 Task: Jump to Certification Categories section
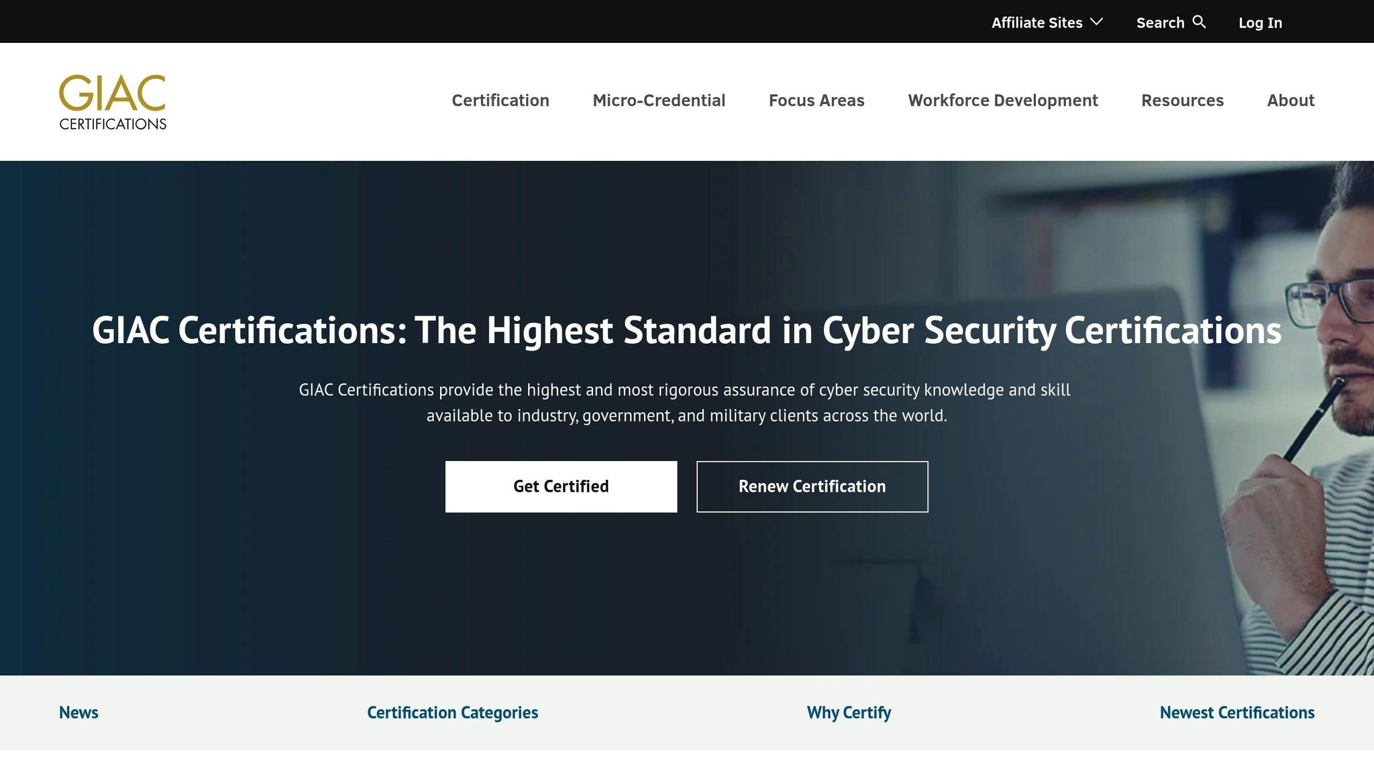(452, 712)
